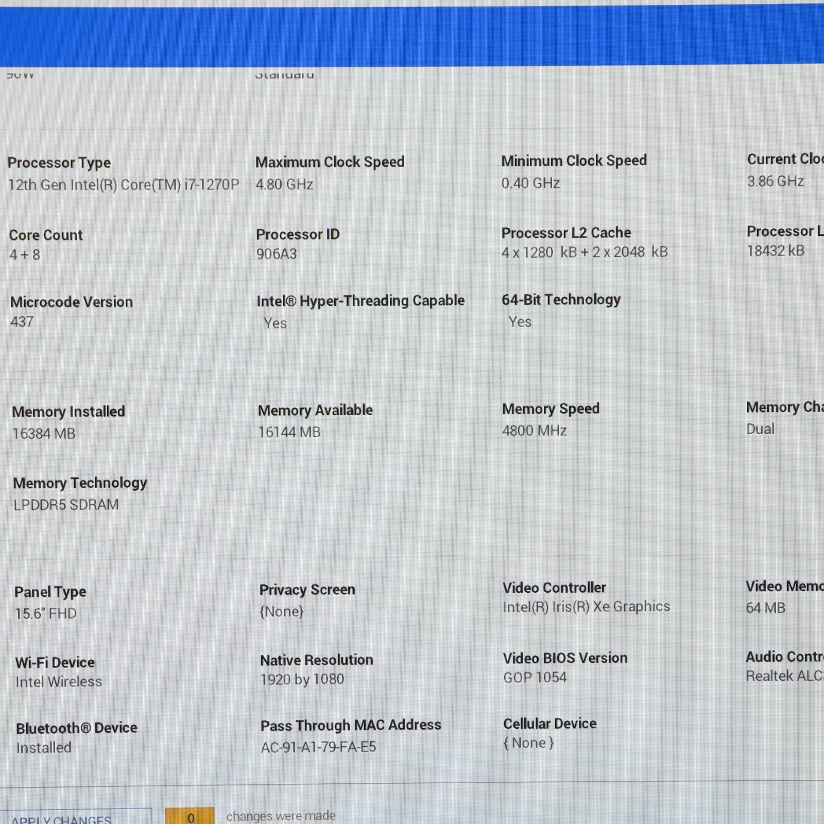Viewport: 824px width, 824px height.
Task: Click the 'Native Resolution' label
Action: 317,660
